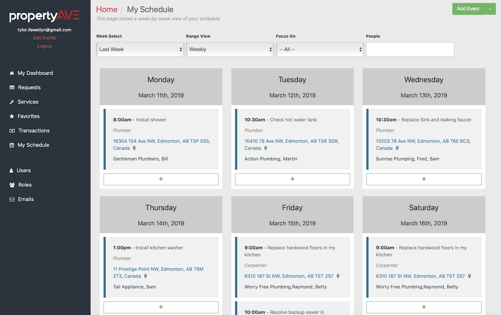501x315 pixels.
Task: Click map pin next to Monday's address
Action: [x=134, y=148]
